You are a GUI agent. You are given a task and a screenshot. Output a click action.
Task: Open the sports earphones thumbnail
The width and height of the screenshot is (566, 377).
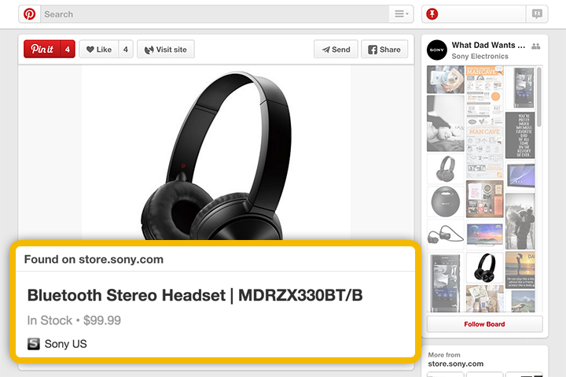click(x=446, y=235)
